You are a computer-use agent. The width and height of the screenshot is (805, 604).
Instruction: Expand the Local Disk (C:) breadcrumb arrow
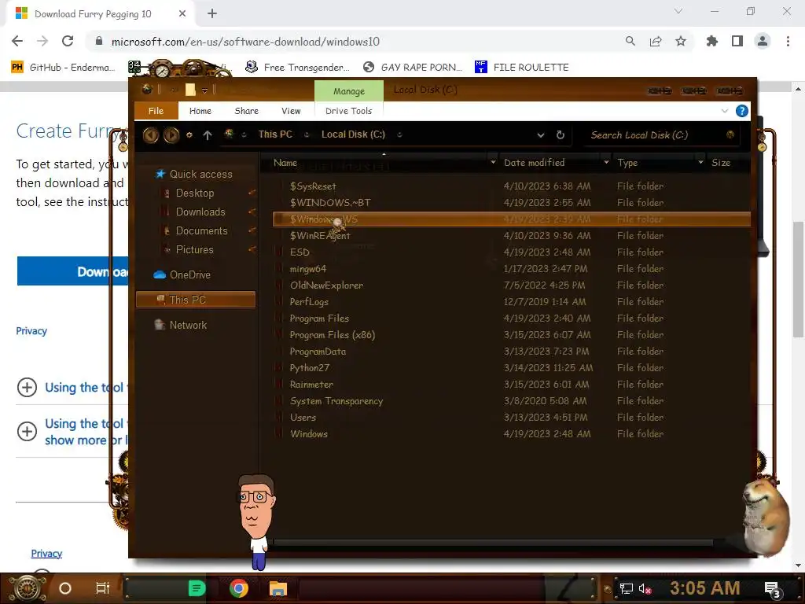click(x=399, y=134)
